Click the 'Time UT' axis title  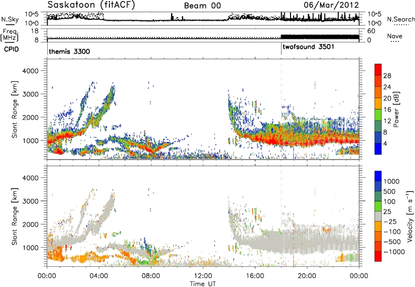coord(203,284)
